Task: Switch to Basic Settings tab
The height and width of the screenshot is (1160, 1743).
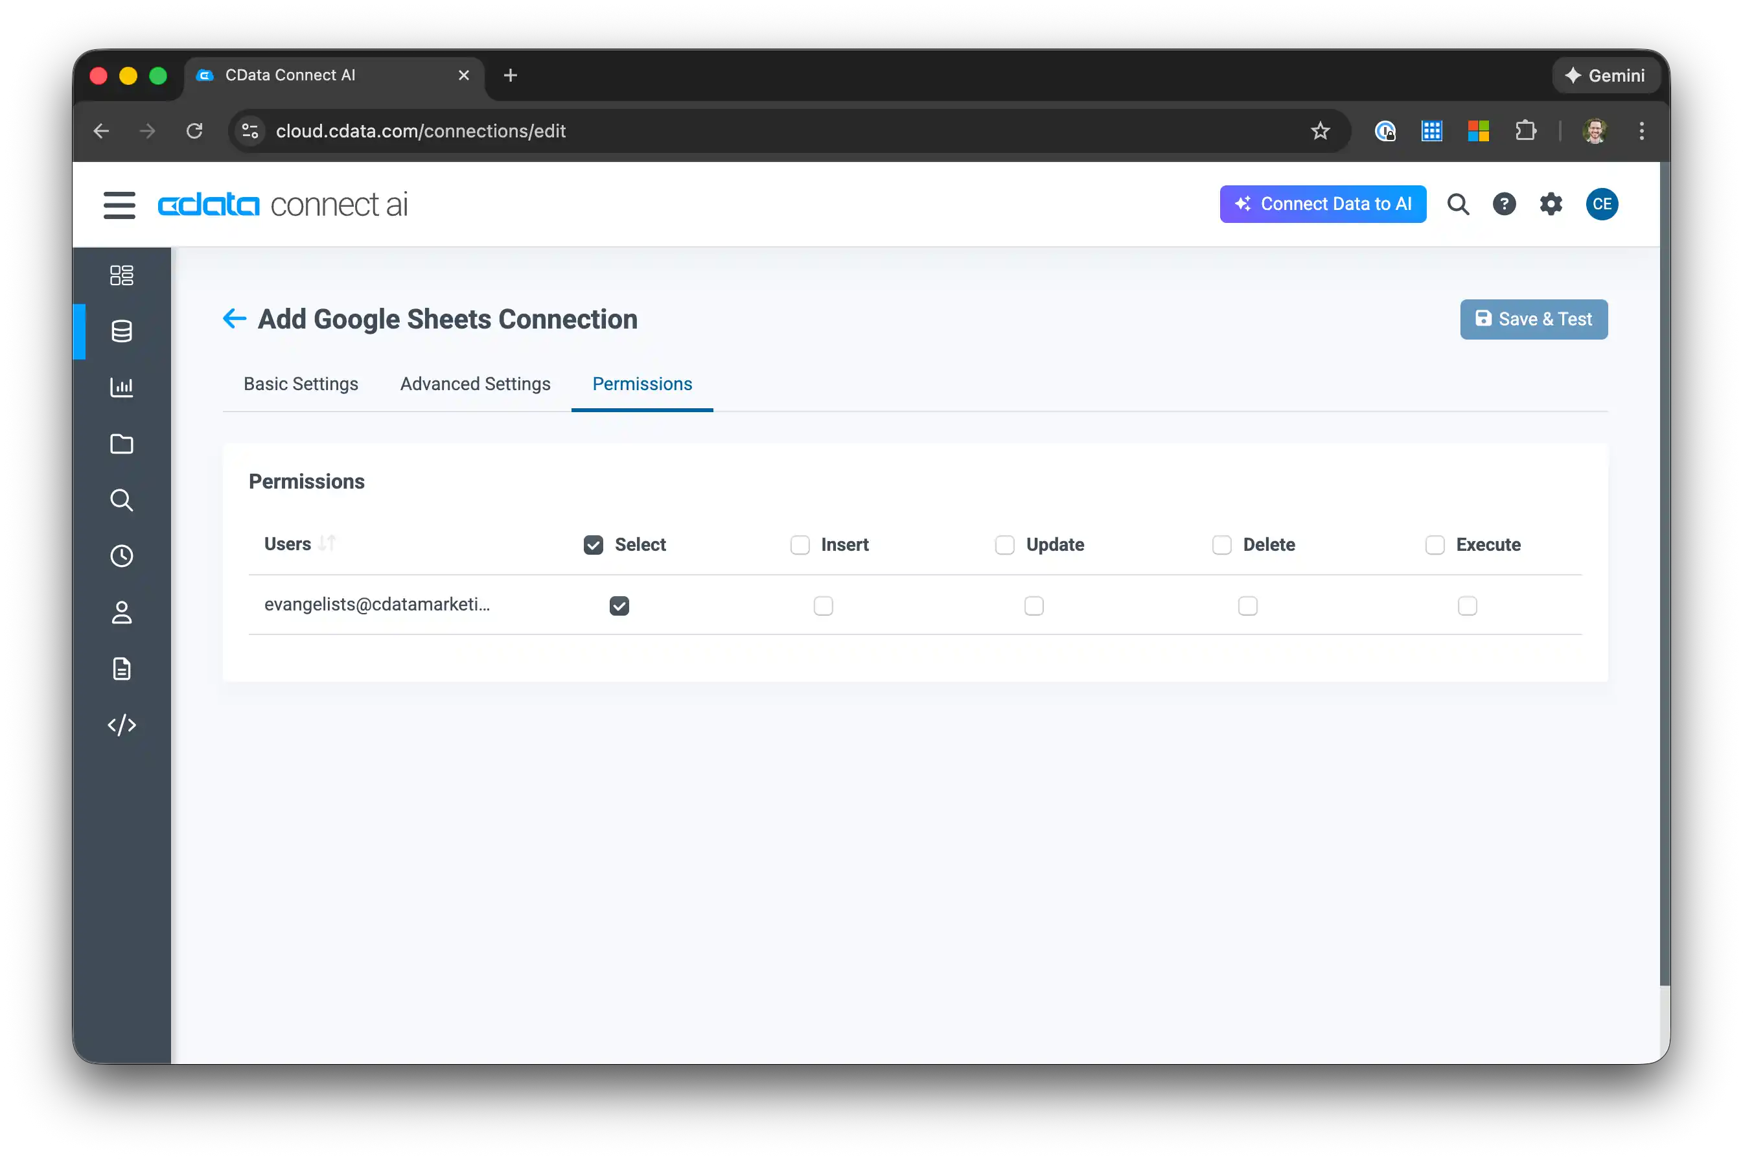Action: tap(300, 384)
